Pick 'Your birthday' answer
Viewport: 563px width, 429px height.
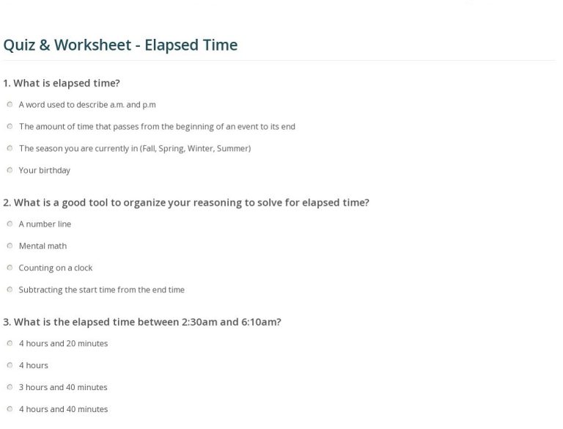tap(10, 170)
